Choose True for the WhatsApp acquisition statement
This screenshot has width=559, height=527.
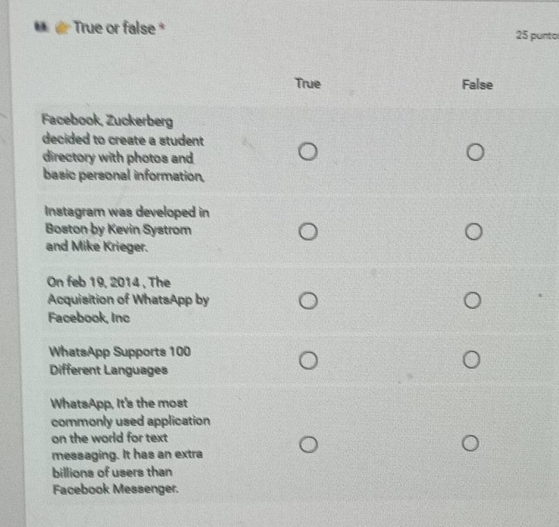tap(307, 301)
